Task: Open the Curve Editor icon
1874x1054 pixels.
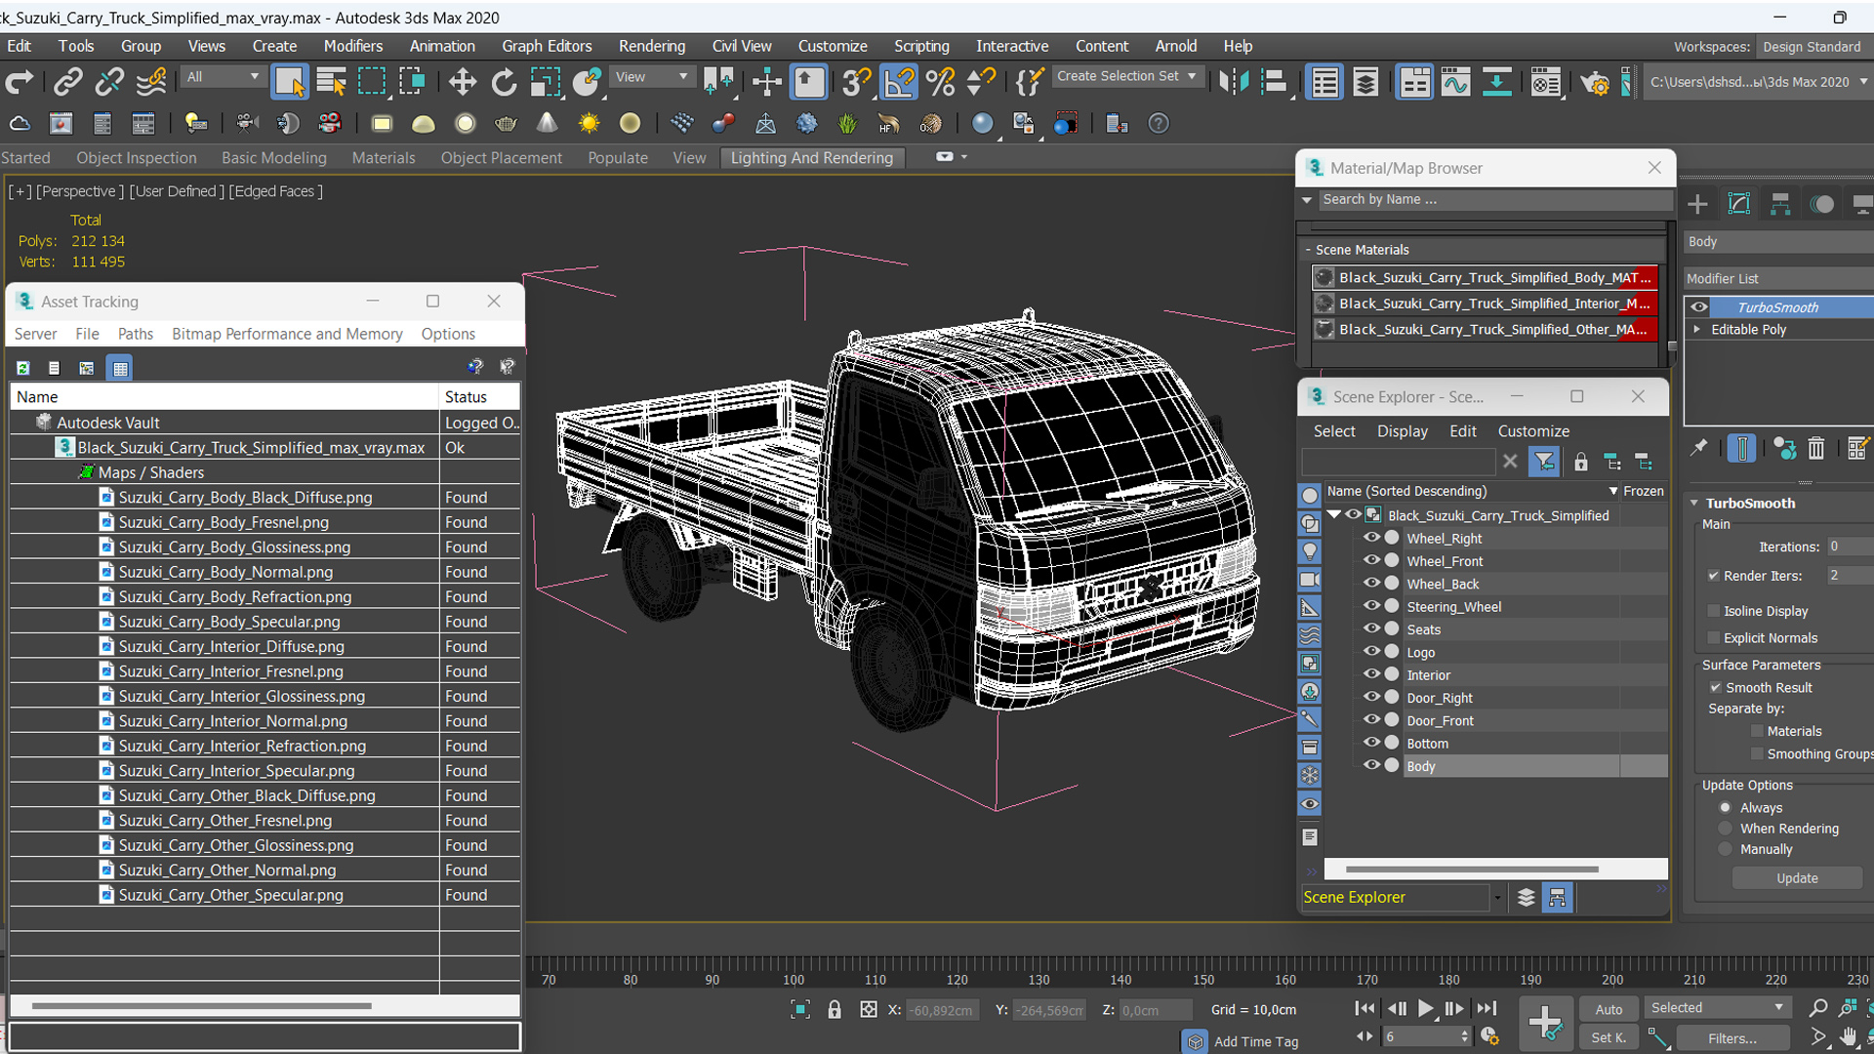Action: pos(1455,82)
